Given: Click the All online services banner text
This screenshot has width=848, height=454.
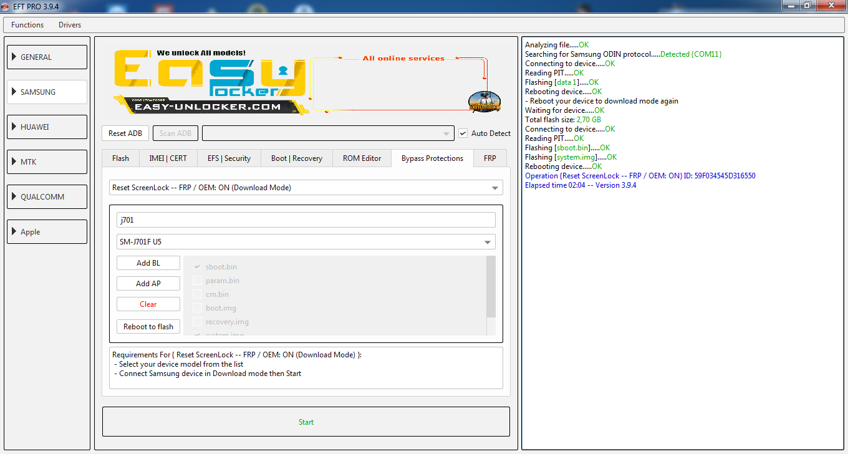Looking at the screenshot, I should (x=403, y=59).
